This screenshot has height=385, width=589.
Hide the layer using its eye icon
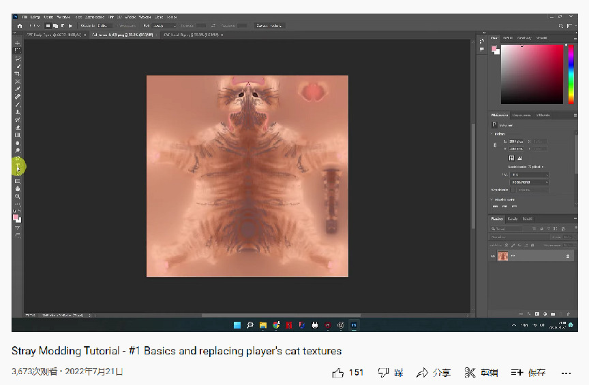[x=493, y=256]
